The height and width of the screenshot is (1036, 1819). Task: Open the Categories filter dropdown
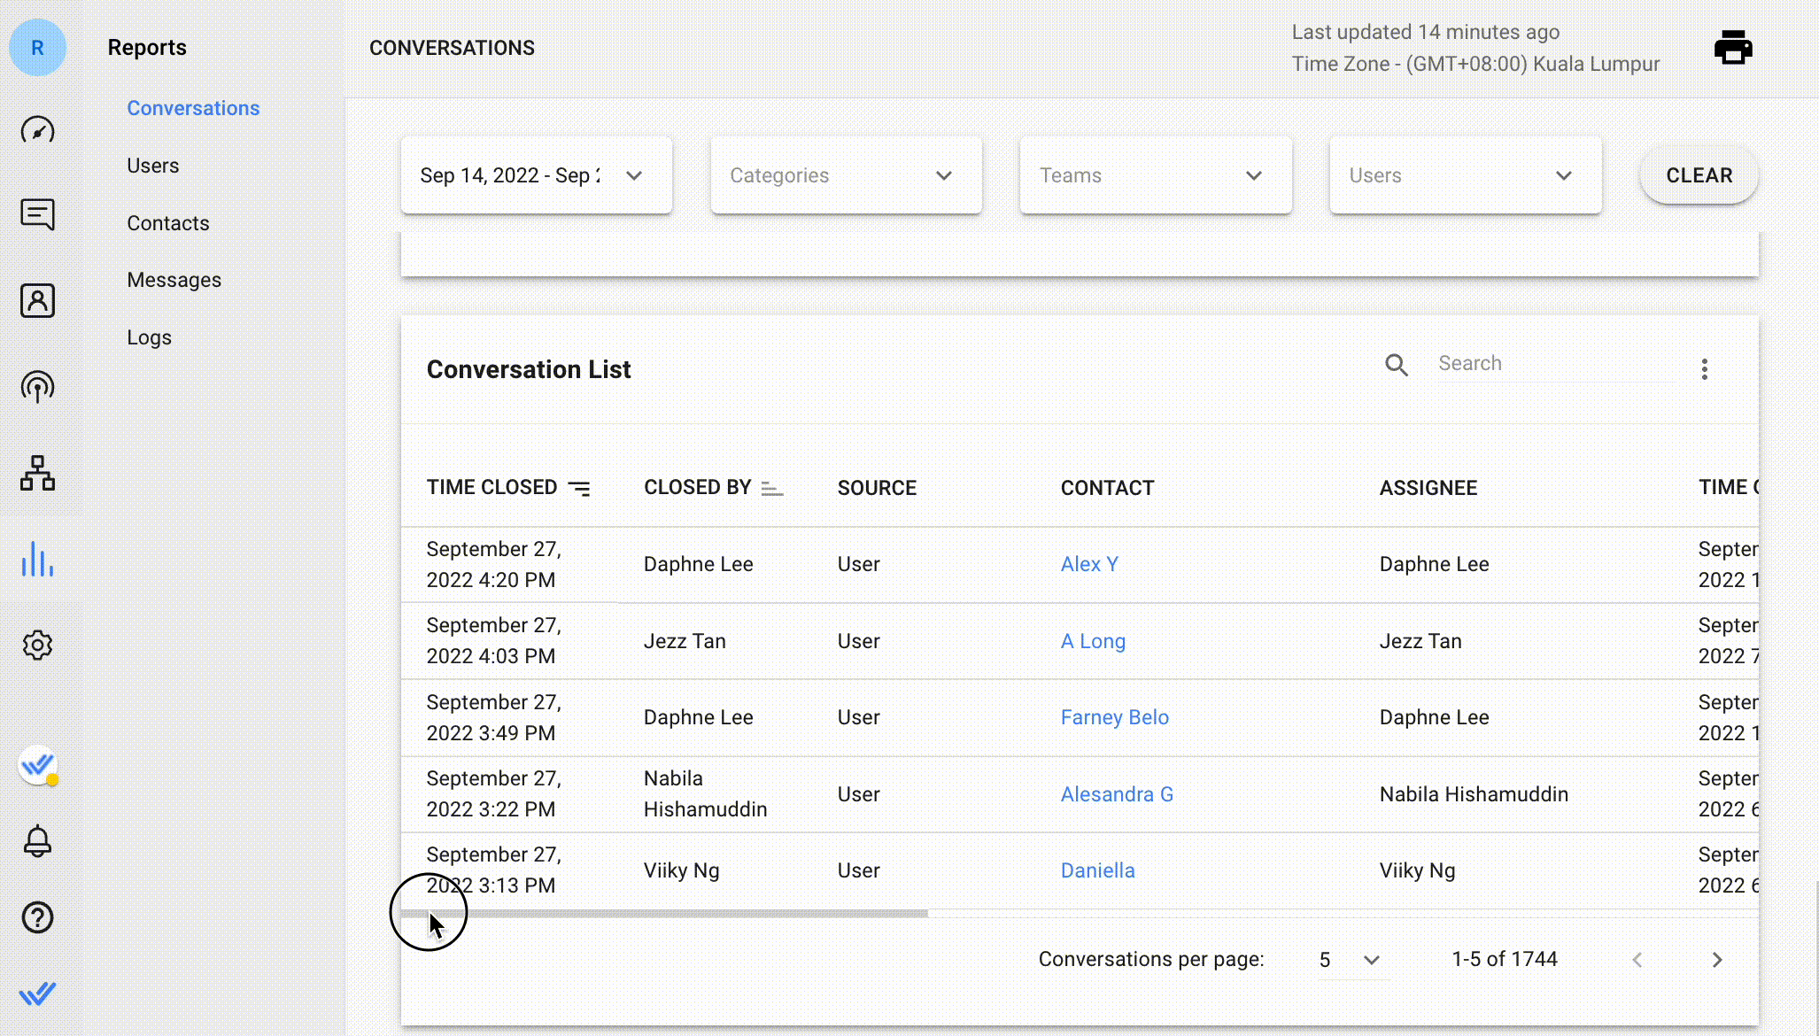point(845,175)
